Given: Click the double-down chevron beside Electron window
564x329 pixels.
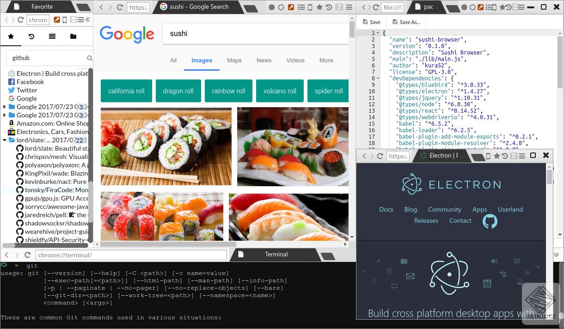Looking at the screenshot, I should click(x=557, y=255).
